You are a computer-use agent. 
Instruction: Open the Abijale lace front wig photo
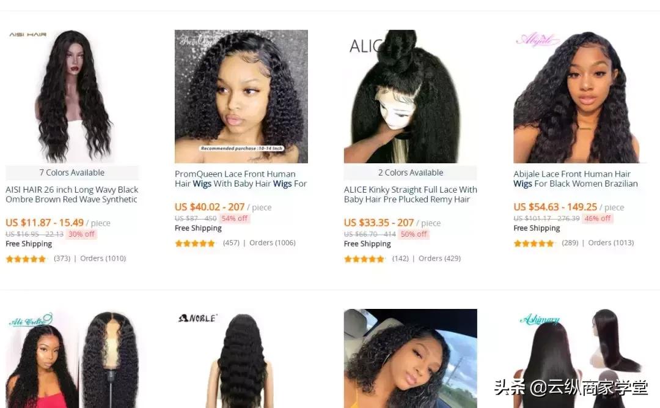coord(579,96)
